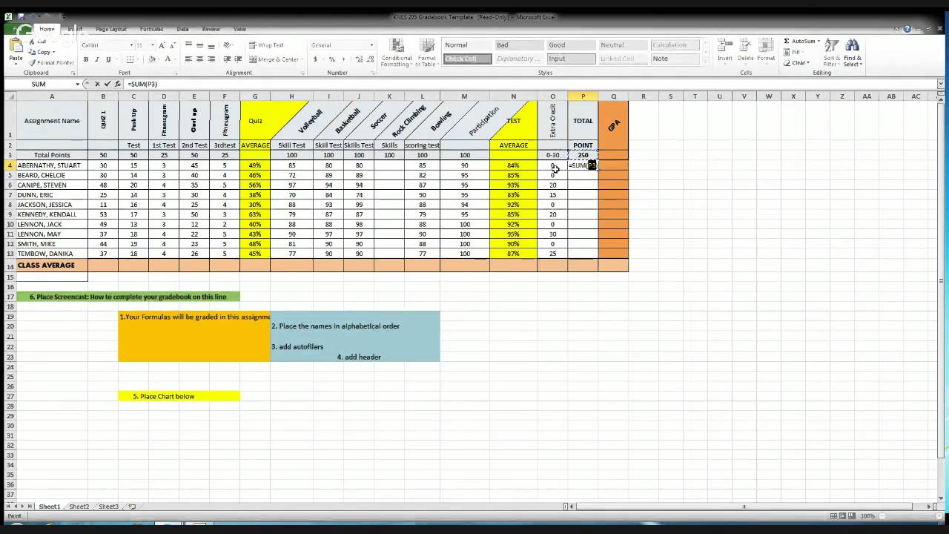
Task: Click the Percent Style icon
Action: [x=331, y=59]
